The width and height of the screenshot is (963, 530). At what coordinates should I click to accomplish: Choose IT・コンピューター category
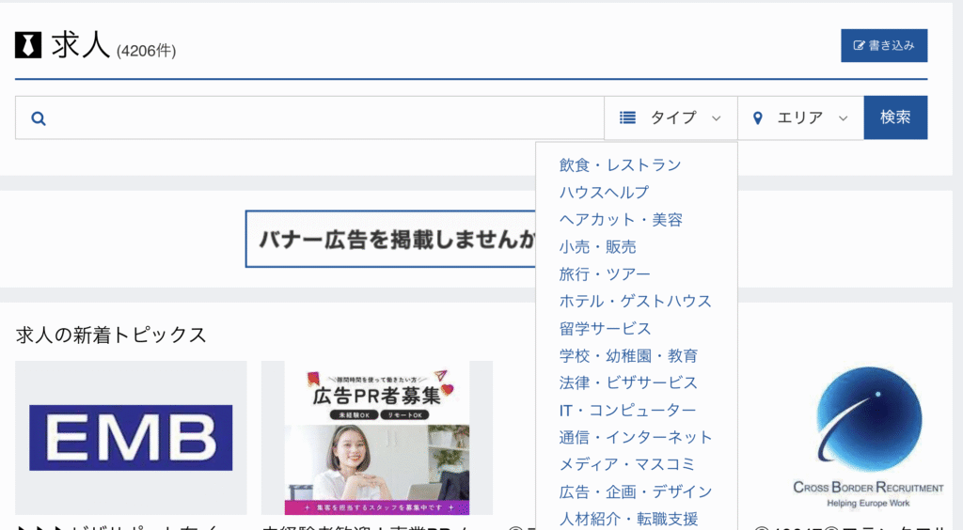[x=627, y=411]
